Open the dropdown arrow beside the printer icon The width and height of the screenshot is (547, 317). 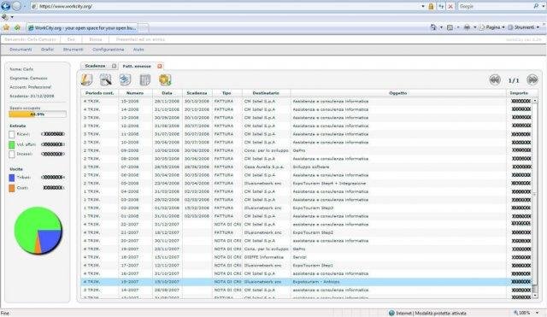coord(475,27)
